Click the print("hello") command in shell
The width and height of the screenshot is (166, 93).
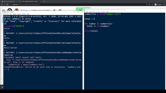pos(16,26)
